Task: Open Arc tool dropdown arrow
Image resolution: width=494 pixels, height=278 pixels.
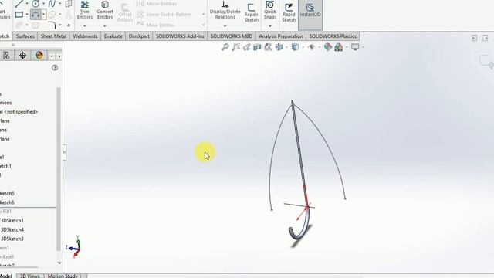Action: pos(44,15)
